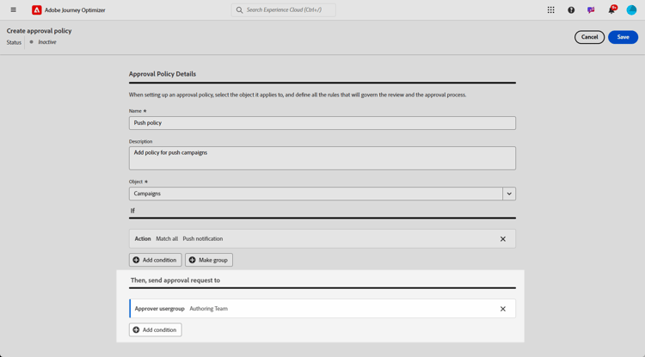The height and width of the screenshot is (357, 645).
Task: Select the Approver usergroup condition row
Action: [x=322, y=309]
